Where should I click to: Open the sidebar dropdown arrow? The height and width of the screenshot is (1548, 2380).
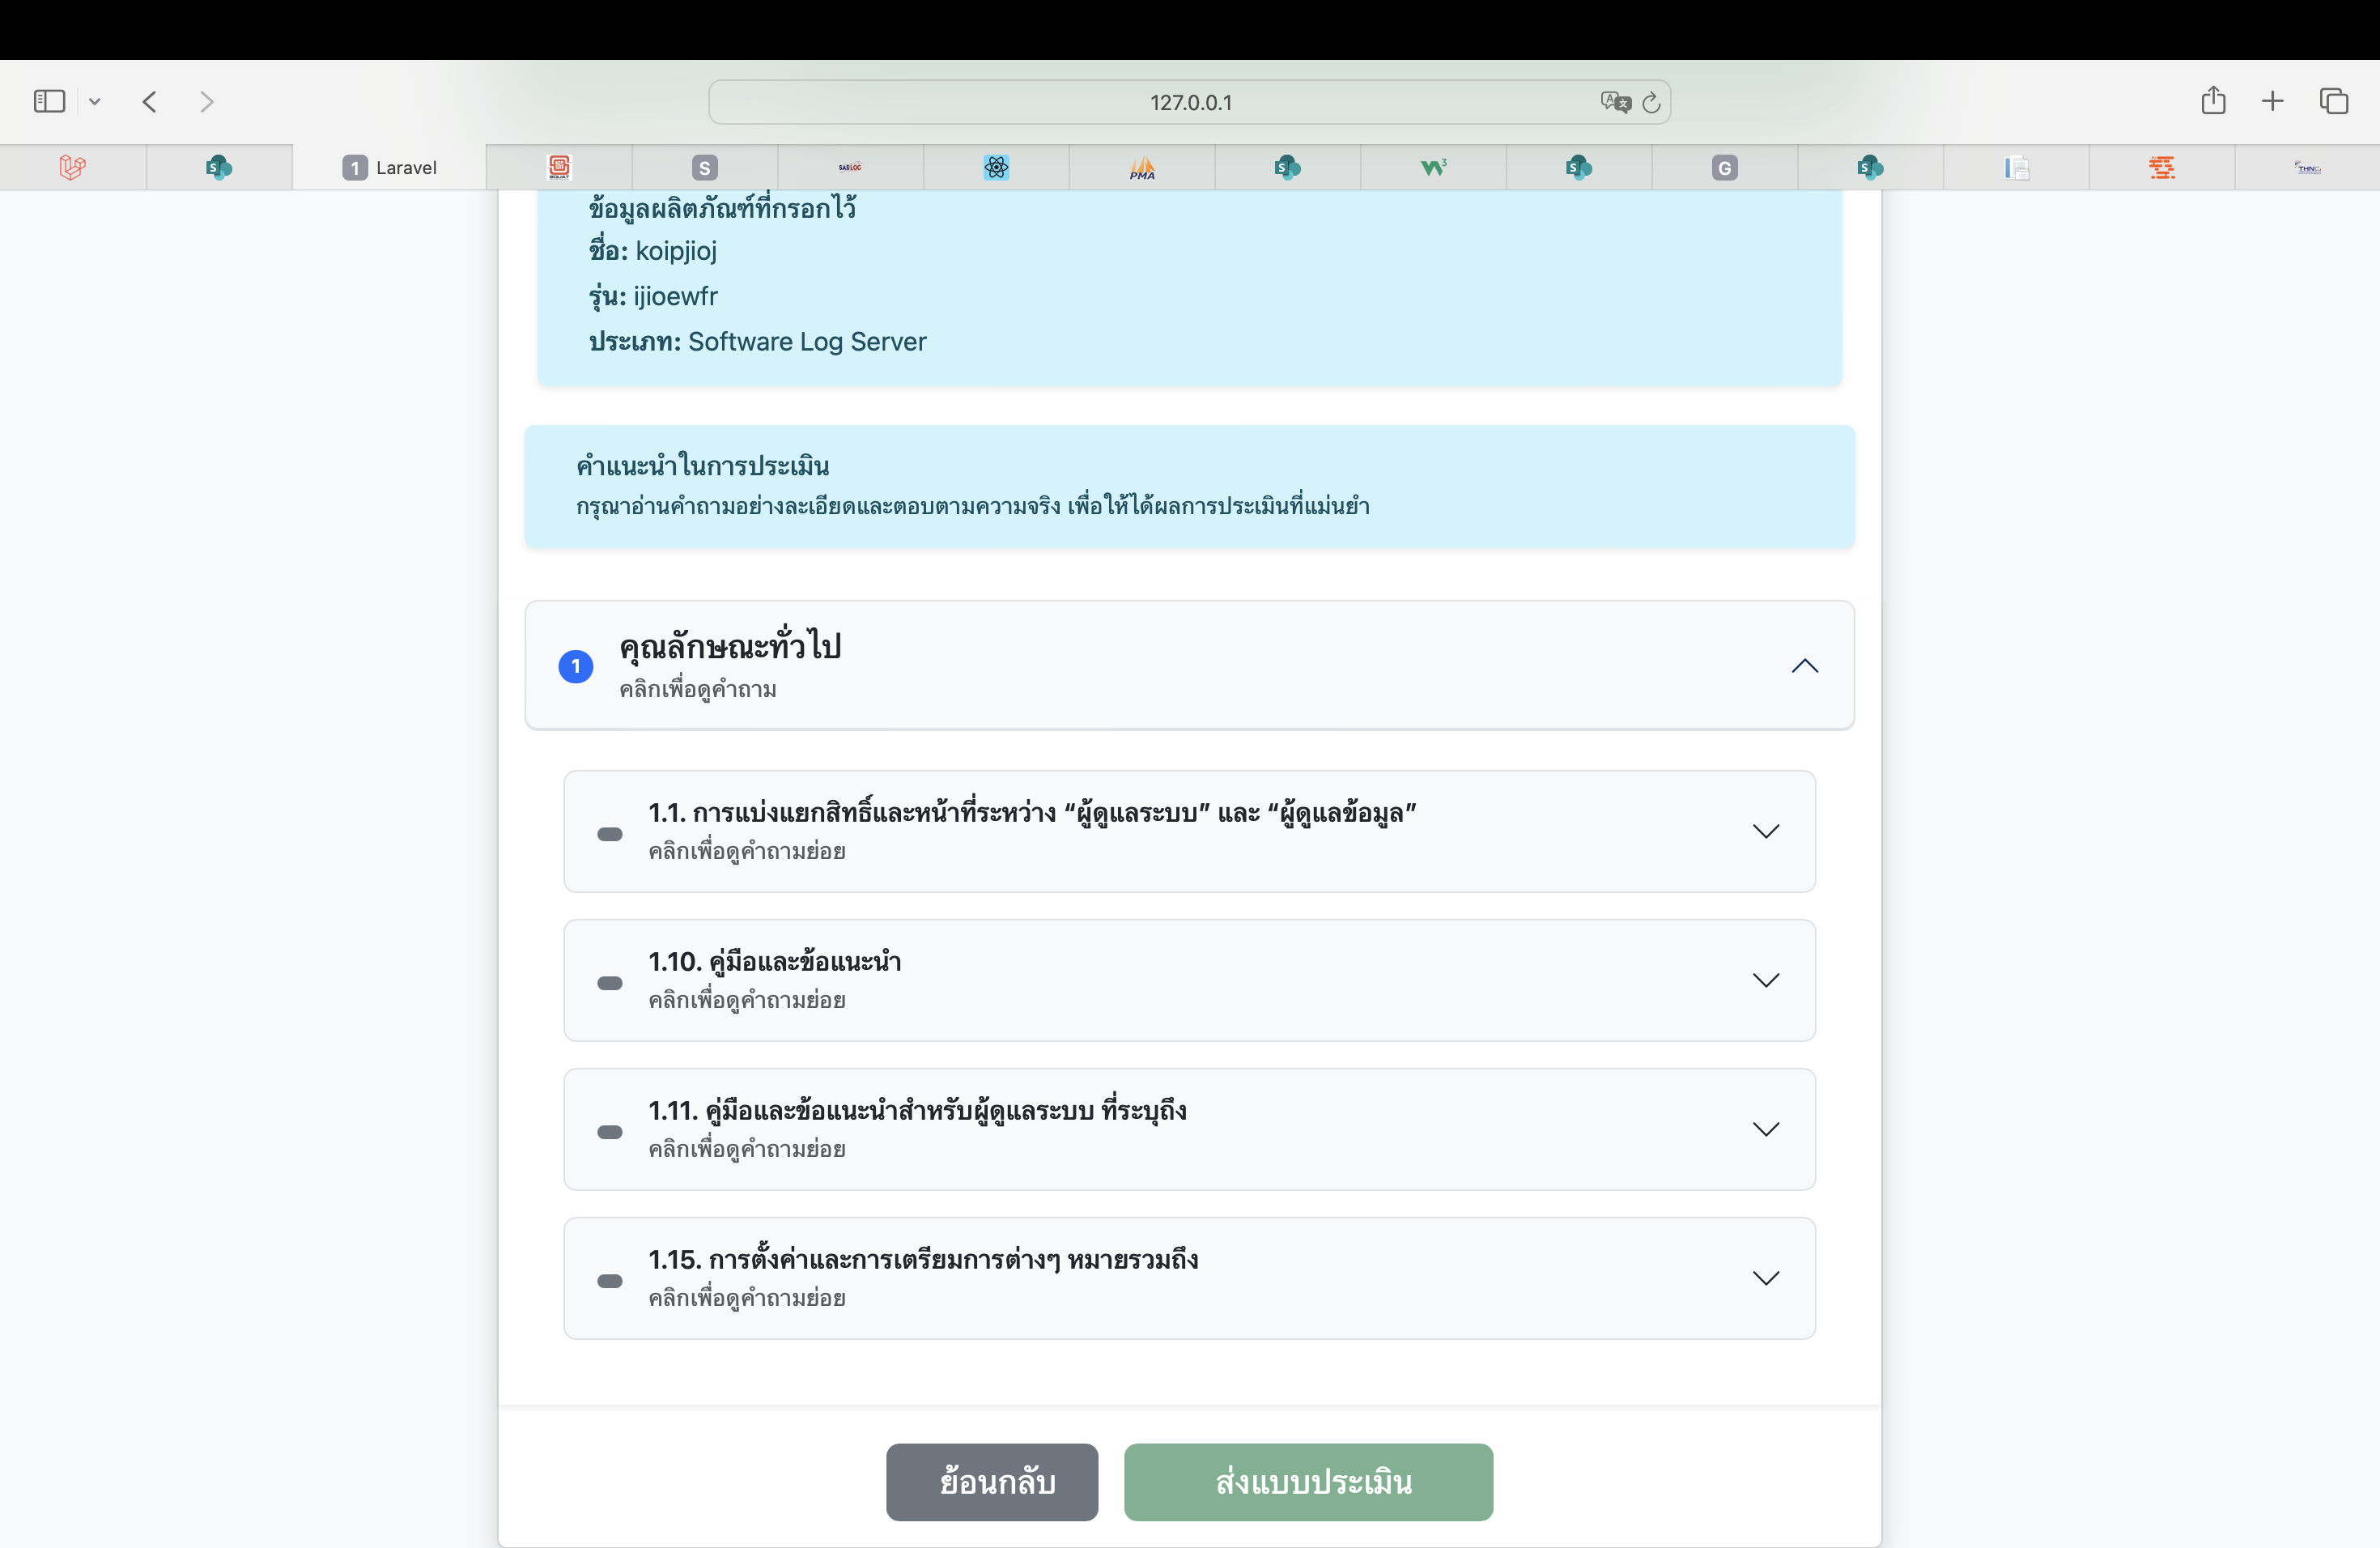pos(95,101)
